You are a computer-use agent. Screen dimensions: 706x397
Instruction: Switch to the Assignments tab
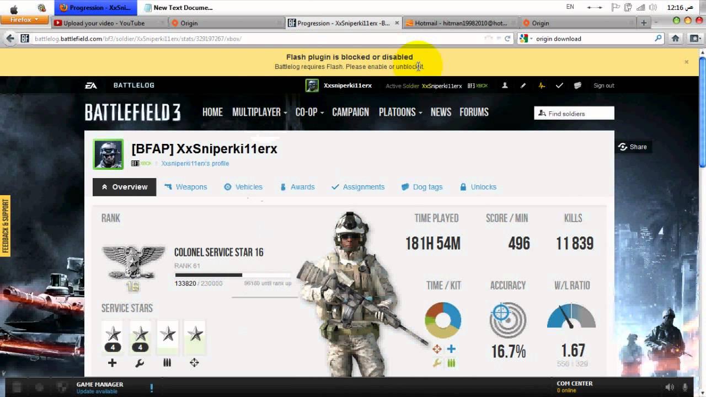tap(358, 187)
